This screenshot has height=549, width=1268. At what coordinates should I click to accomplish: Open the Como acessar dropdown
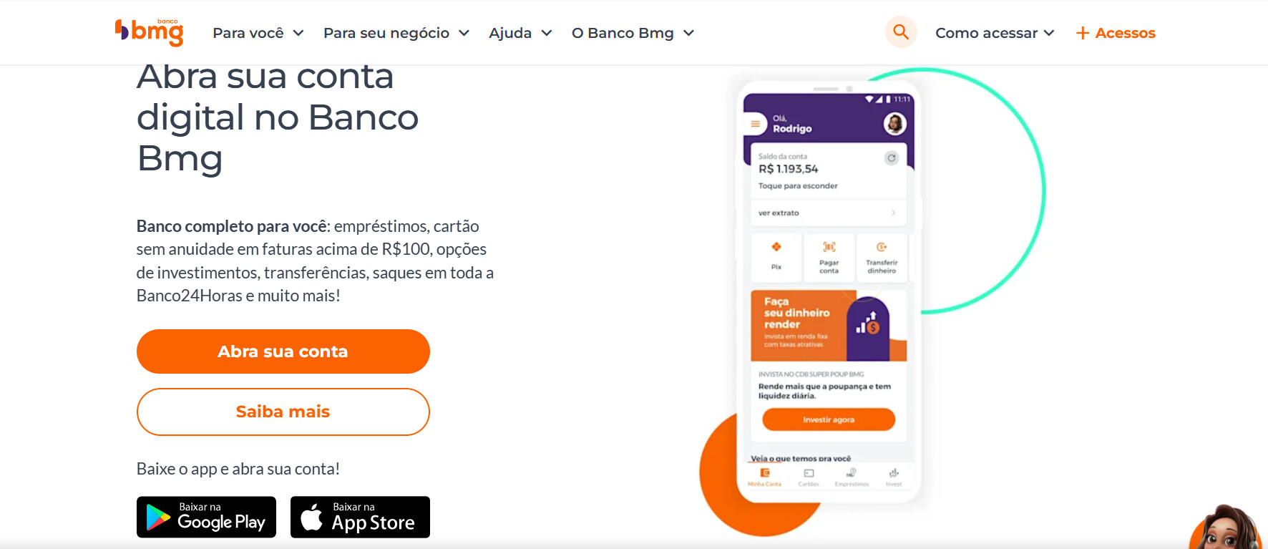click(x=995, y=33)
